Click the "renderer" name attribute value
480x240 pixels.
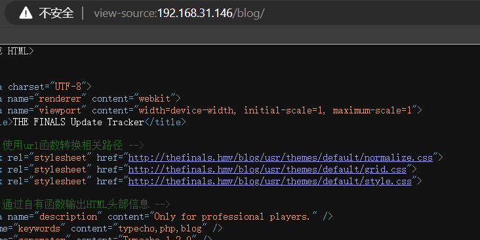[x=60, y=98]
